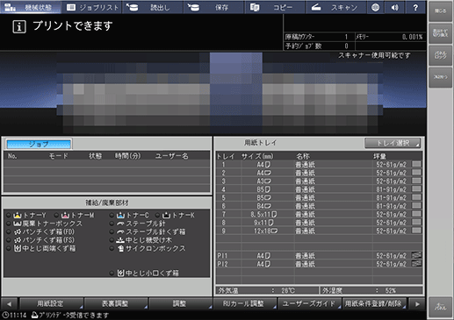Open the RUカール調整 button
Image resolution: width=454 pixels, height=320 pixels.
(x=245, y=303)
